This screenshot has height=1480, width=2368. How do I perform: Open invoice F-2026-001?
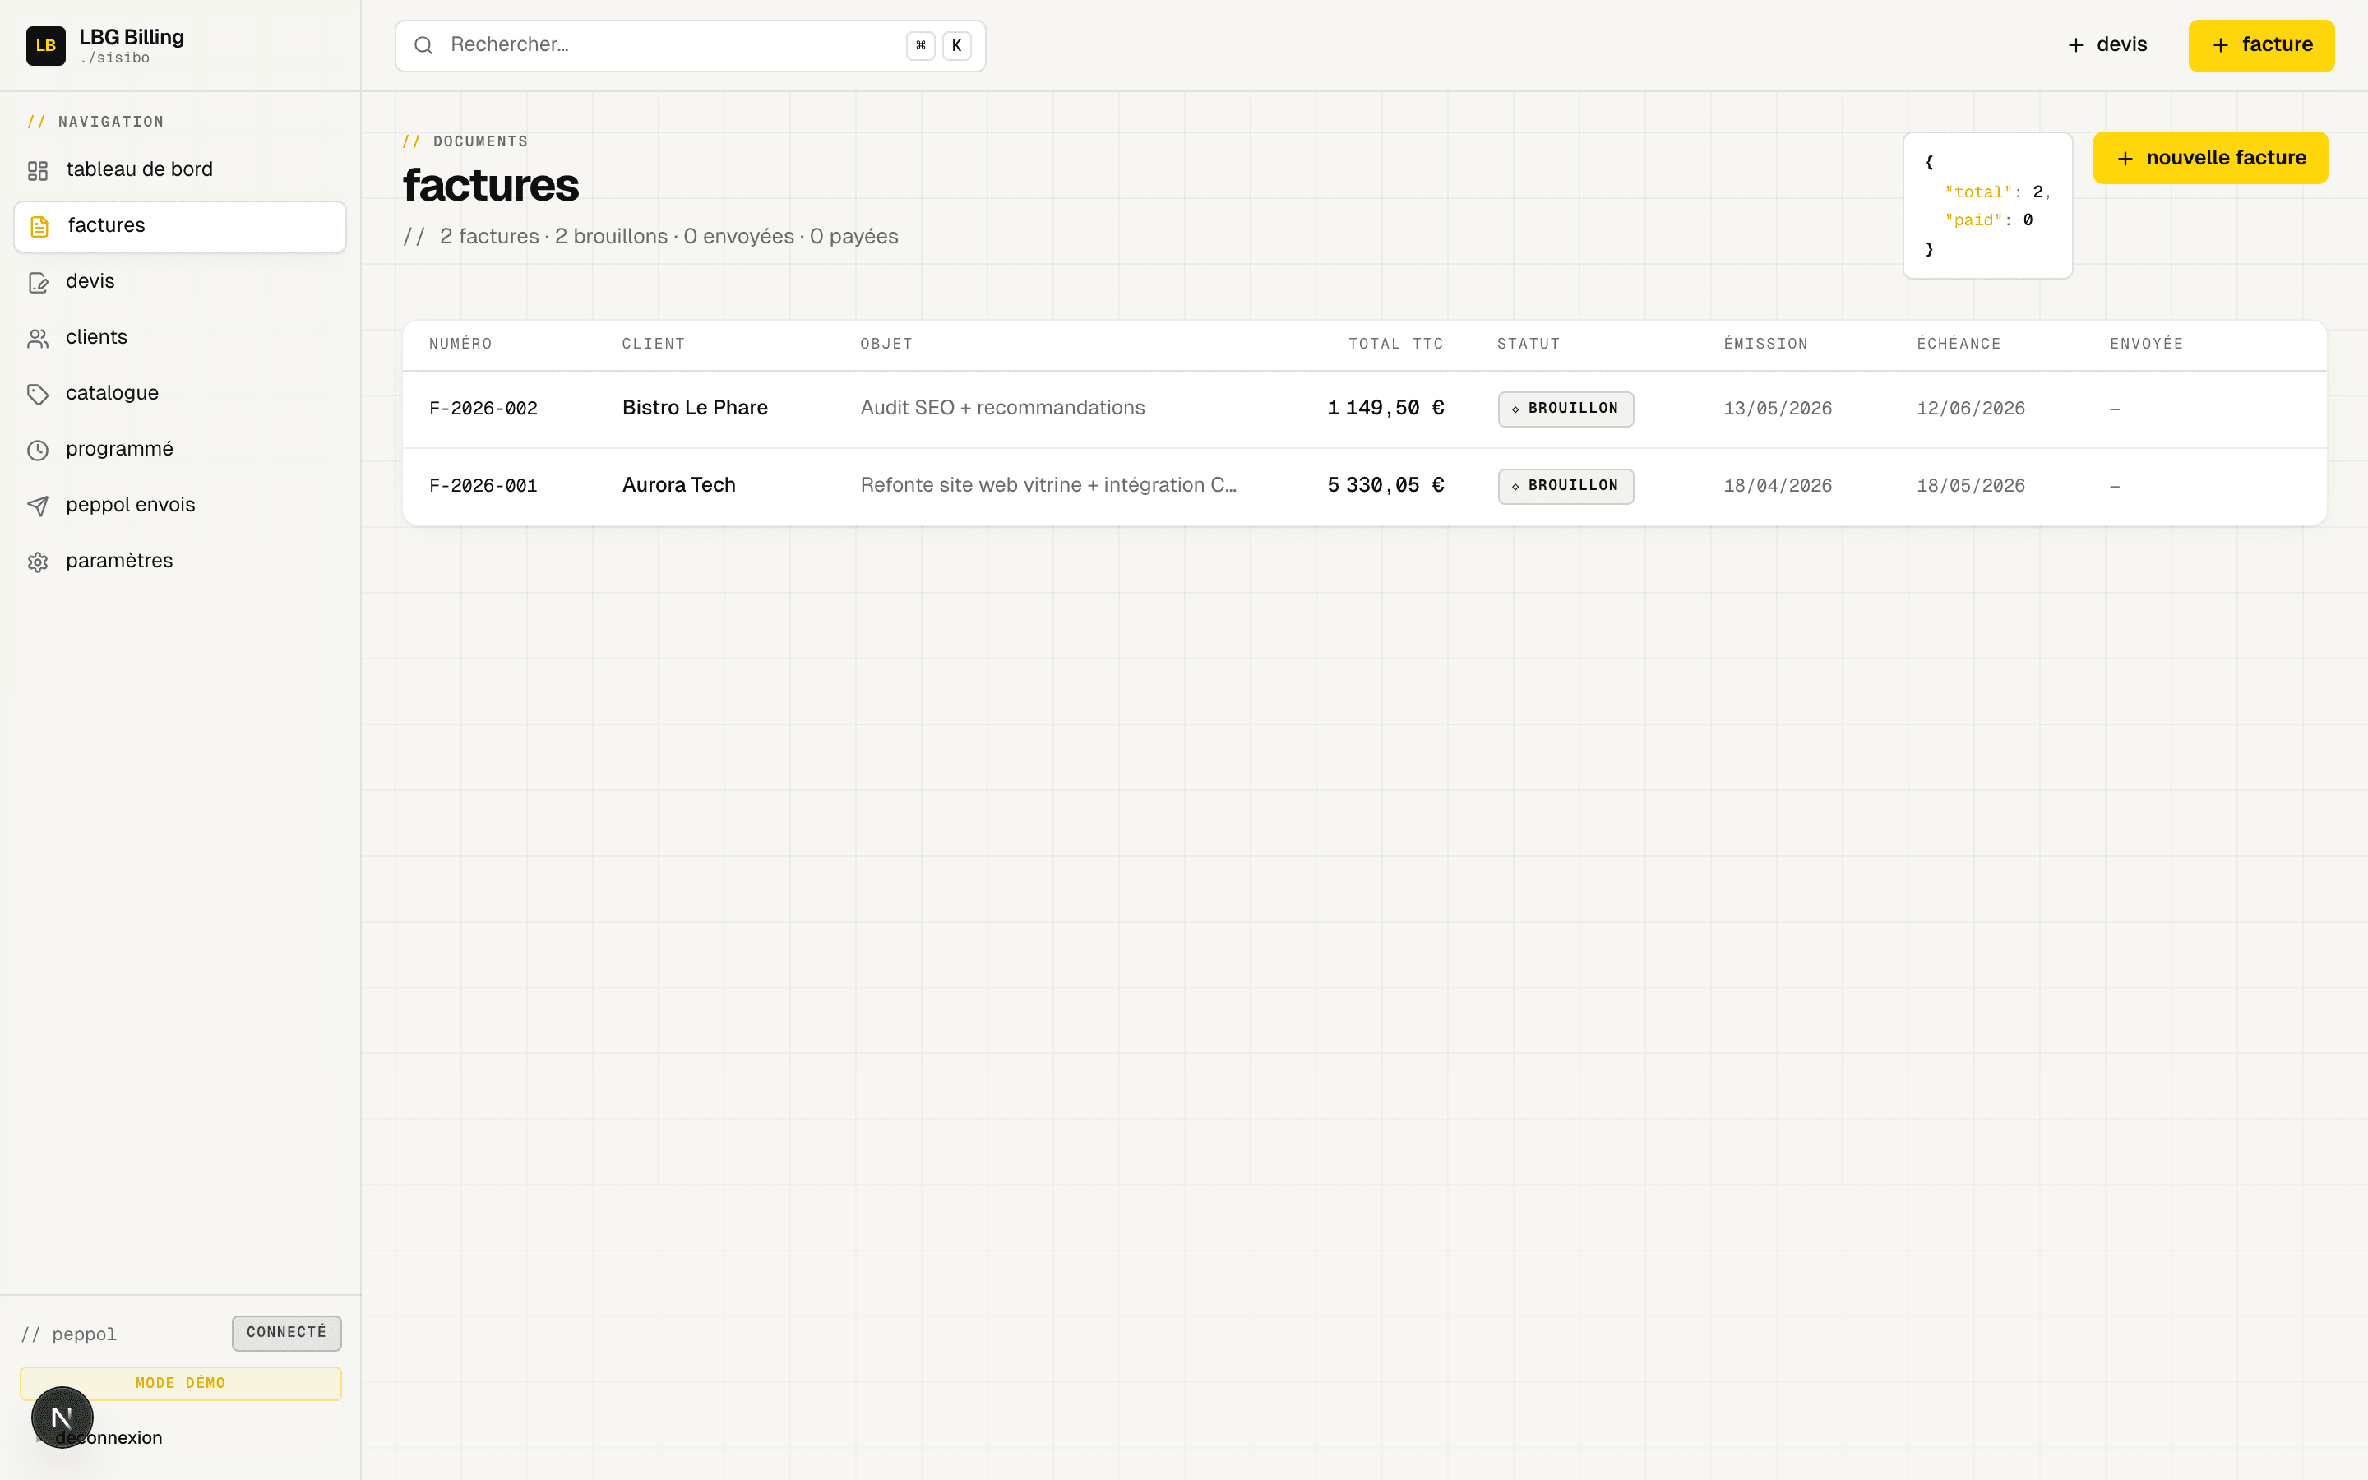click(483, 485)
